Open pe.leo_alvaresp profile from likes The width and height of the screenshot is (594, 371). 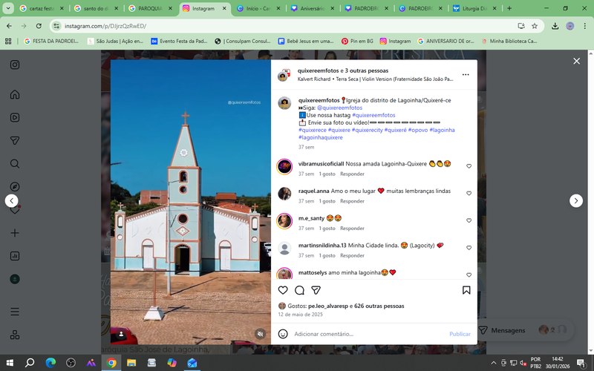tap(328, 306)
